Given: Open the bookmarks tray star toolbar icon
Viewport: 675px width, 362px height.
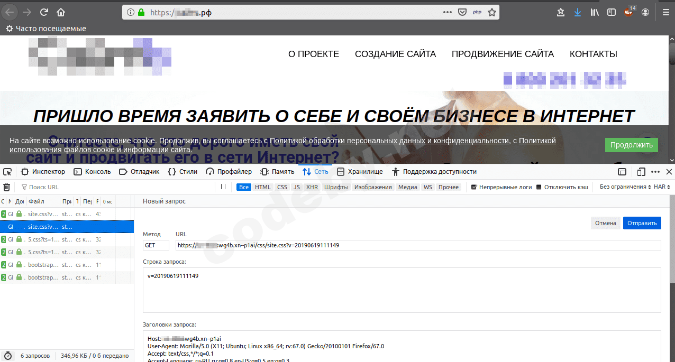Looking at the screenshot, I should click(x=561, y=12).
